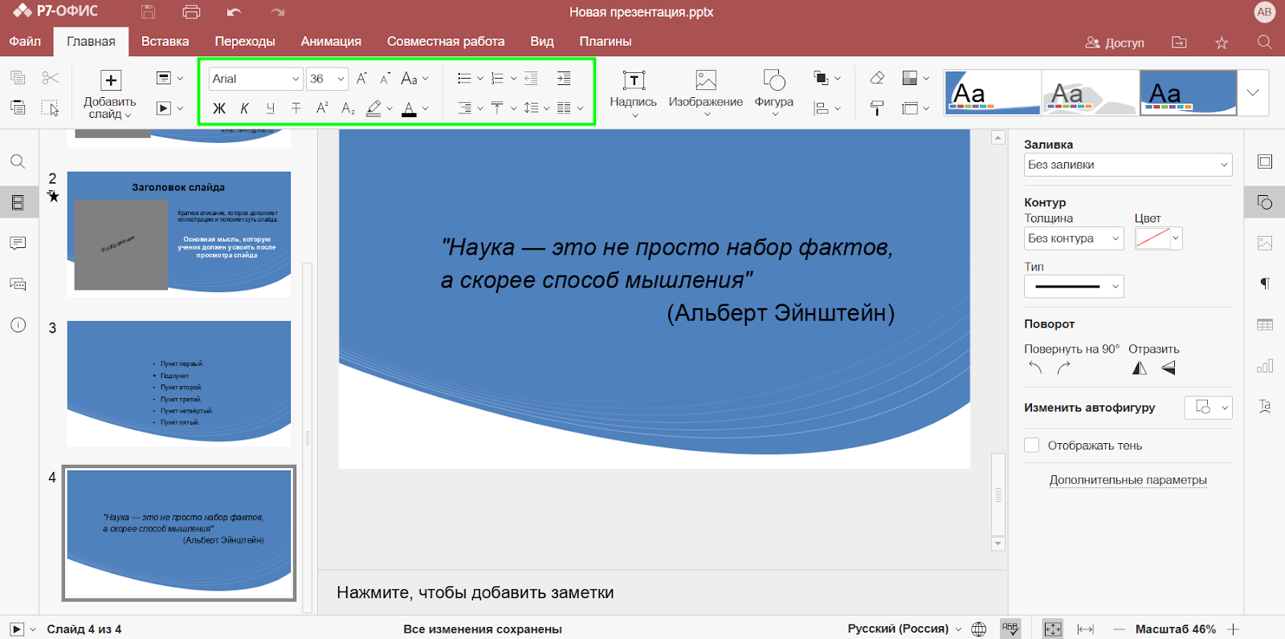Click the 'Изображение' insert button
This screenshot has width=1285, height=639.
click(x=706, y=94)
